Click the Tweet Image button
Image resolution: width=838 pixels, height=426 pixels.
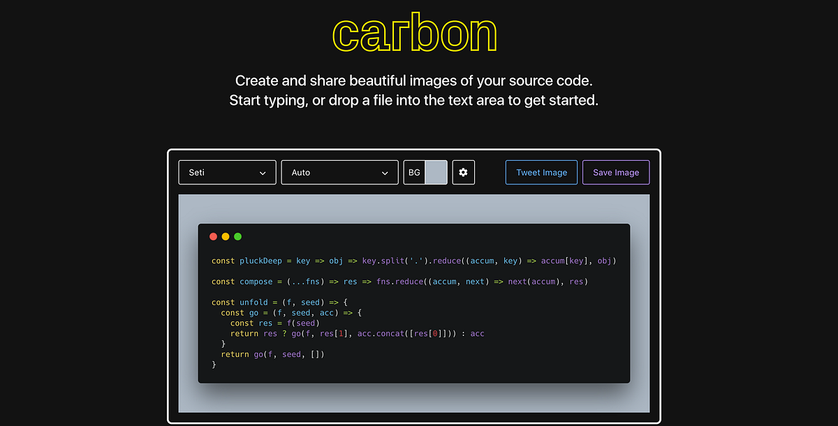point(541,172)
